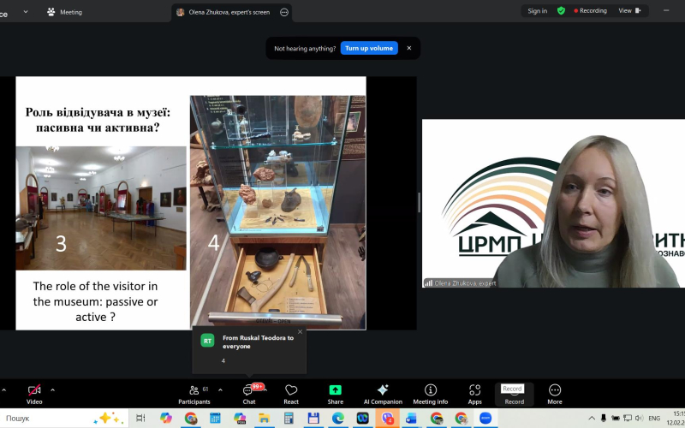Expand the Participants options caret
This screenshot has height=428, width=685.
pos(220,389)
